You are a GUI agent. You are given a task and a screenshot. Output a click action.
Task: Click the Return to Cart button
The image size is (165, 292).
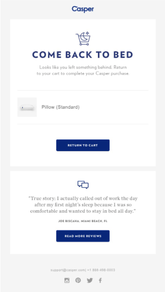point(83,145)
